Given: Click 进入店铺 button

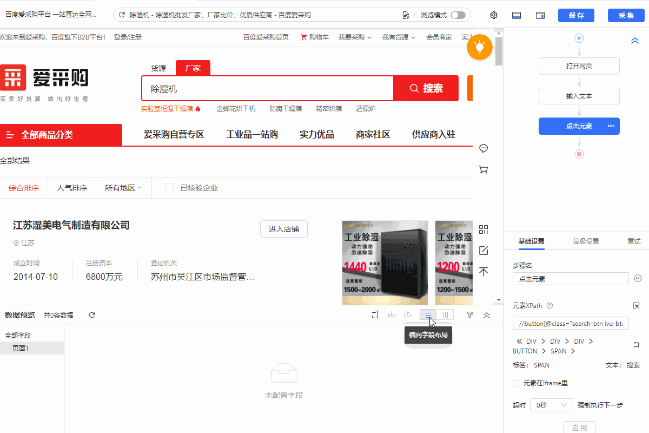Looking at the screenshot, I should (284, 229).
